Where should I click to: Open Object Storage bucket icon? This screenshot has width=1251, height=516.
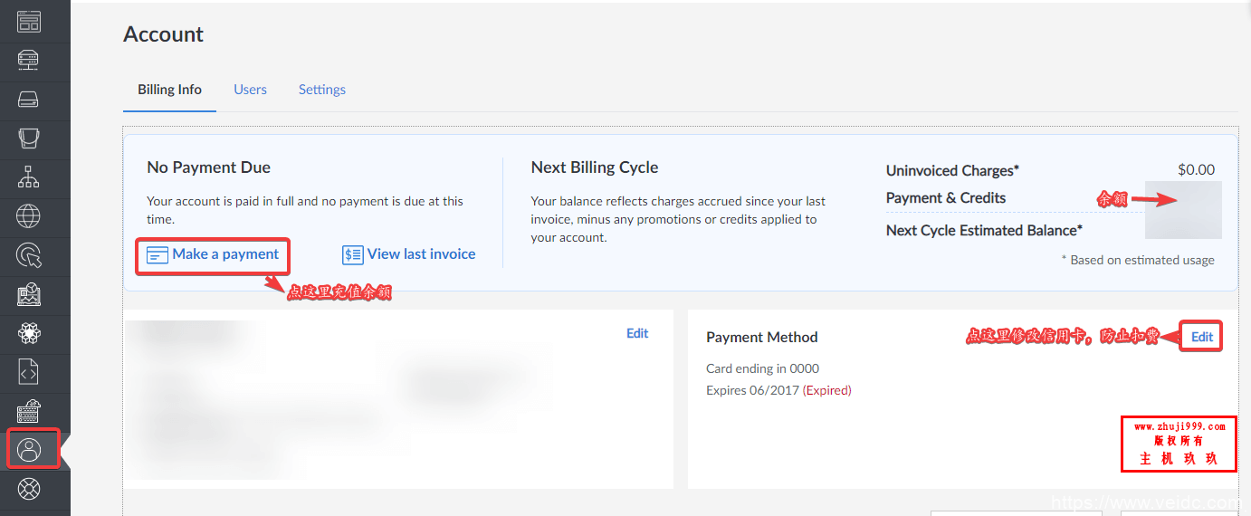(29, 139)
